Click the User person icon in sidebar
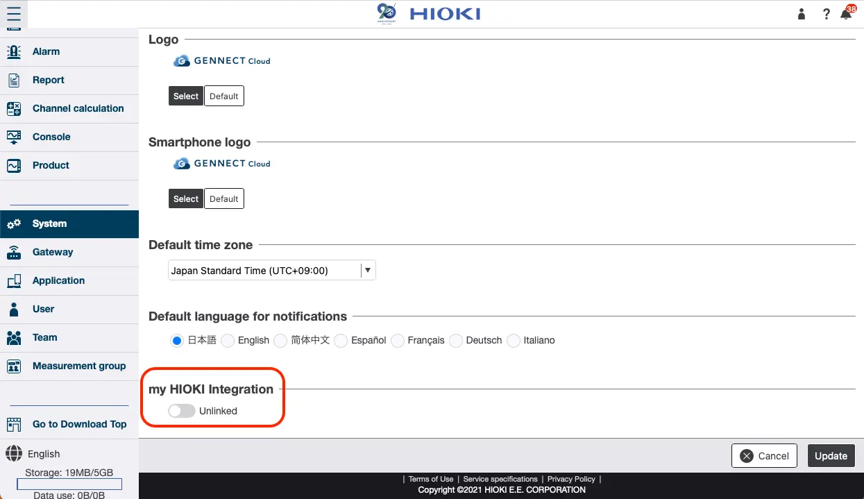Screen dimensions: 864x499 pos(14,309)
